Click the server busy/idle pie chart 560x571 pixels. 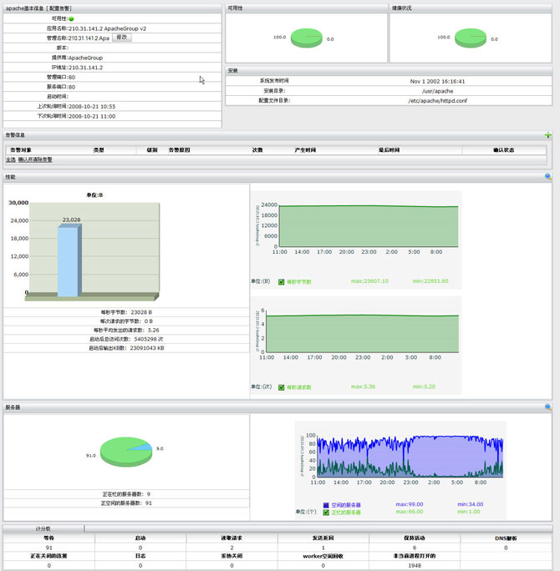125,455
